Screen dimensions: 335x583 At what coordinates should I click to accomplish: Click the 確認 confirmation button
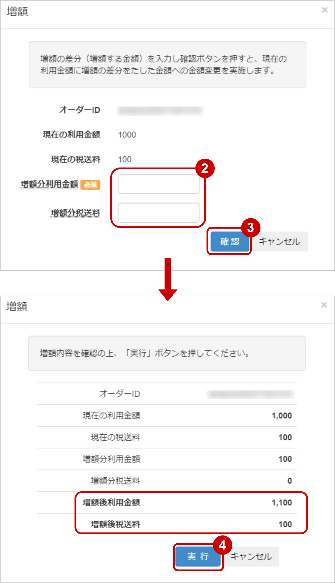point(230,242)
